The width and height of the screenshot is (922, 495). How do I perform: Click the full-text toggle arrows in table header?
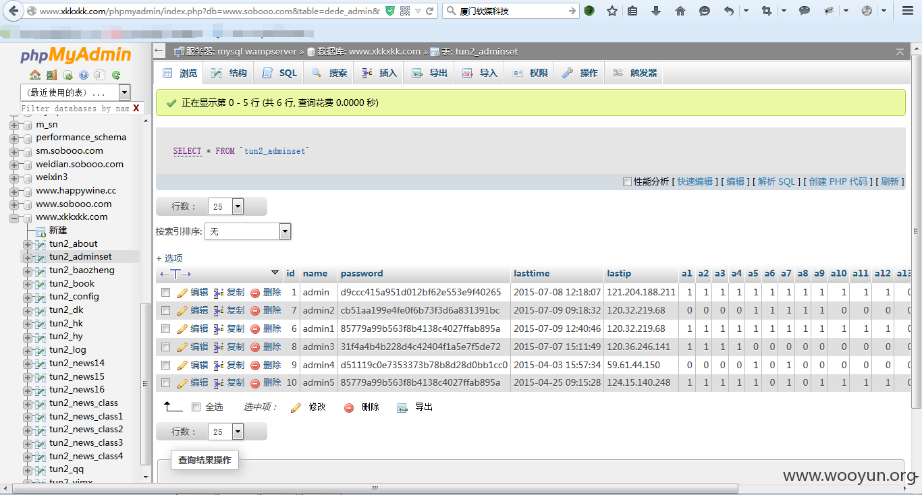175,274
